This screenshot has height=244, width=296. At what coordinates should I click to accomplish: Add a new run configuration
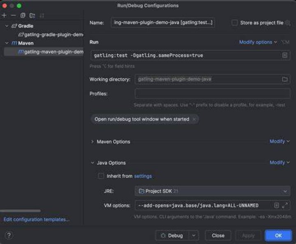point(4,15)
